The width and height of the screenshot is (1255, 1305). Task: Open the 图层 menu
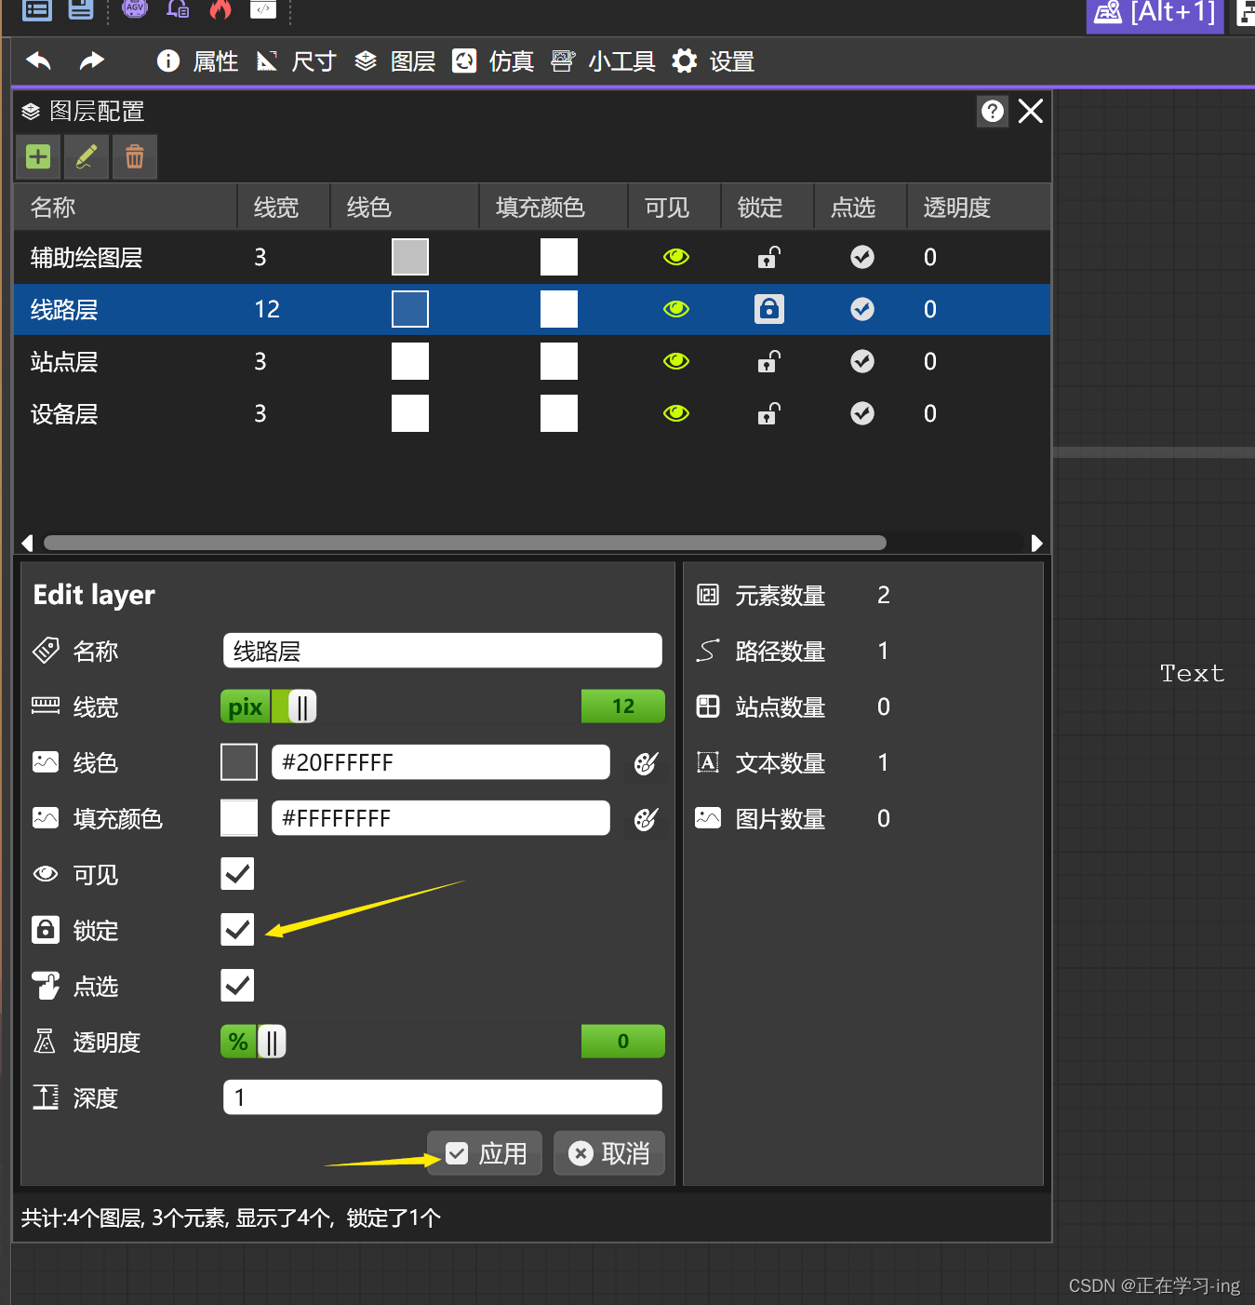(x=395, y=61)
